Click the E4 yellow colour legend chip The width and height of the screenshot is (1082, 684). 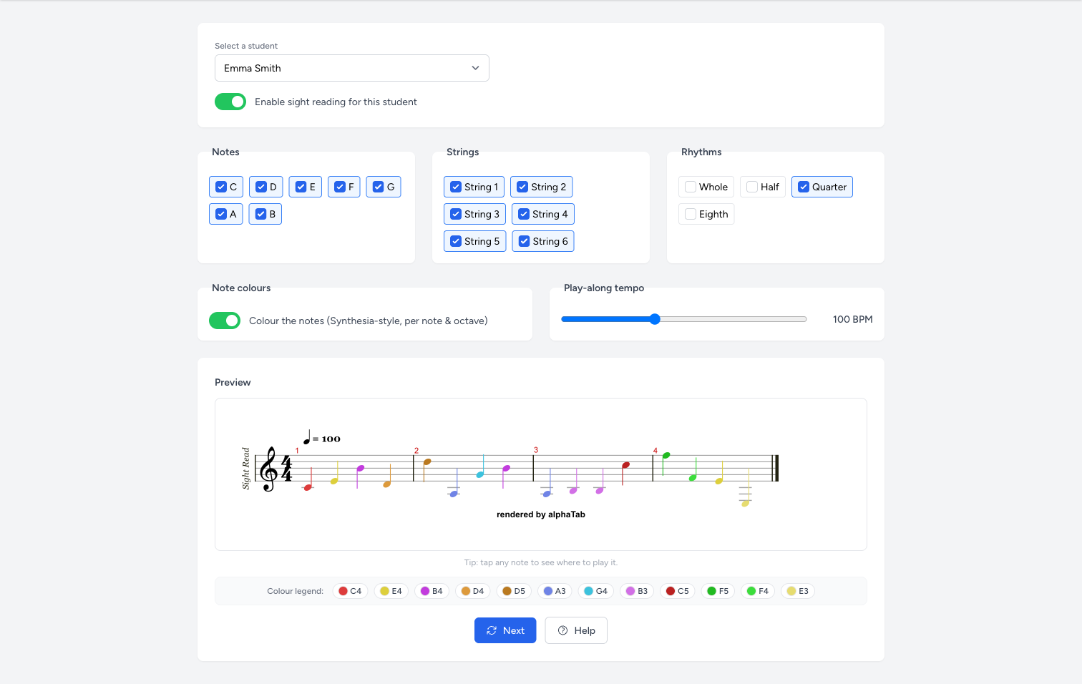pyautogui.click(x=391, y=591)
